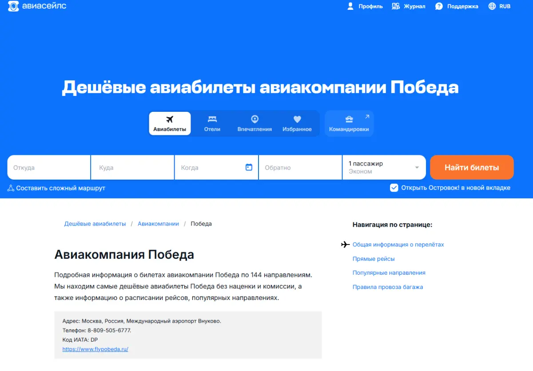The image size is (533, 371).
Task: Click the heart icon for Избранное
Action: click(297, 119)
